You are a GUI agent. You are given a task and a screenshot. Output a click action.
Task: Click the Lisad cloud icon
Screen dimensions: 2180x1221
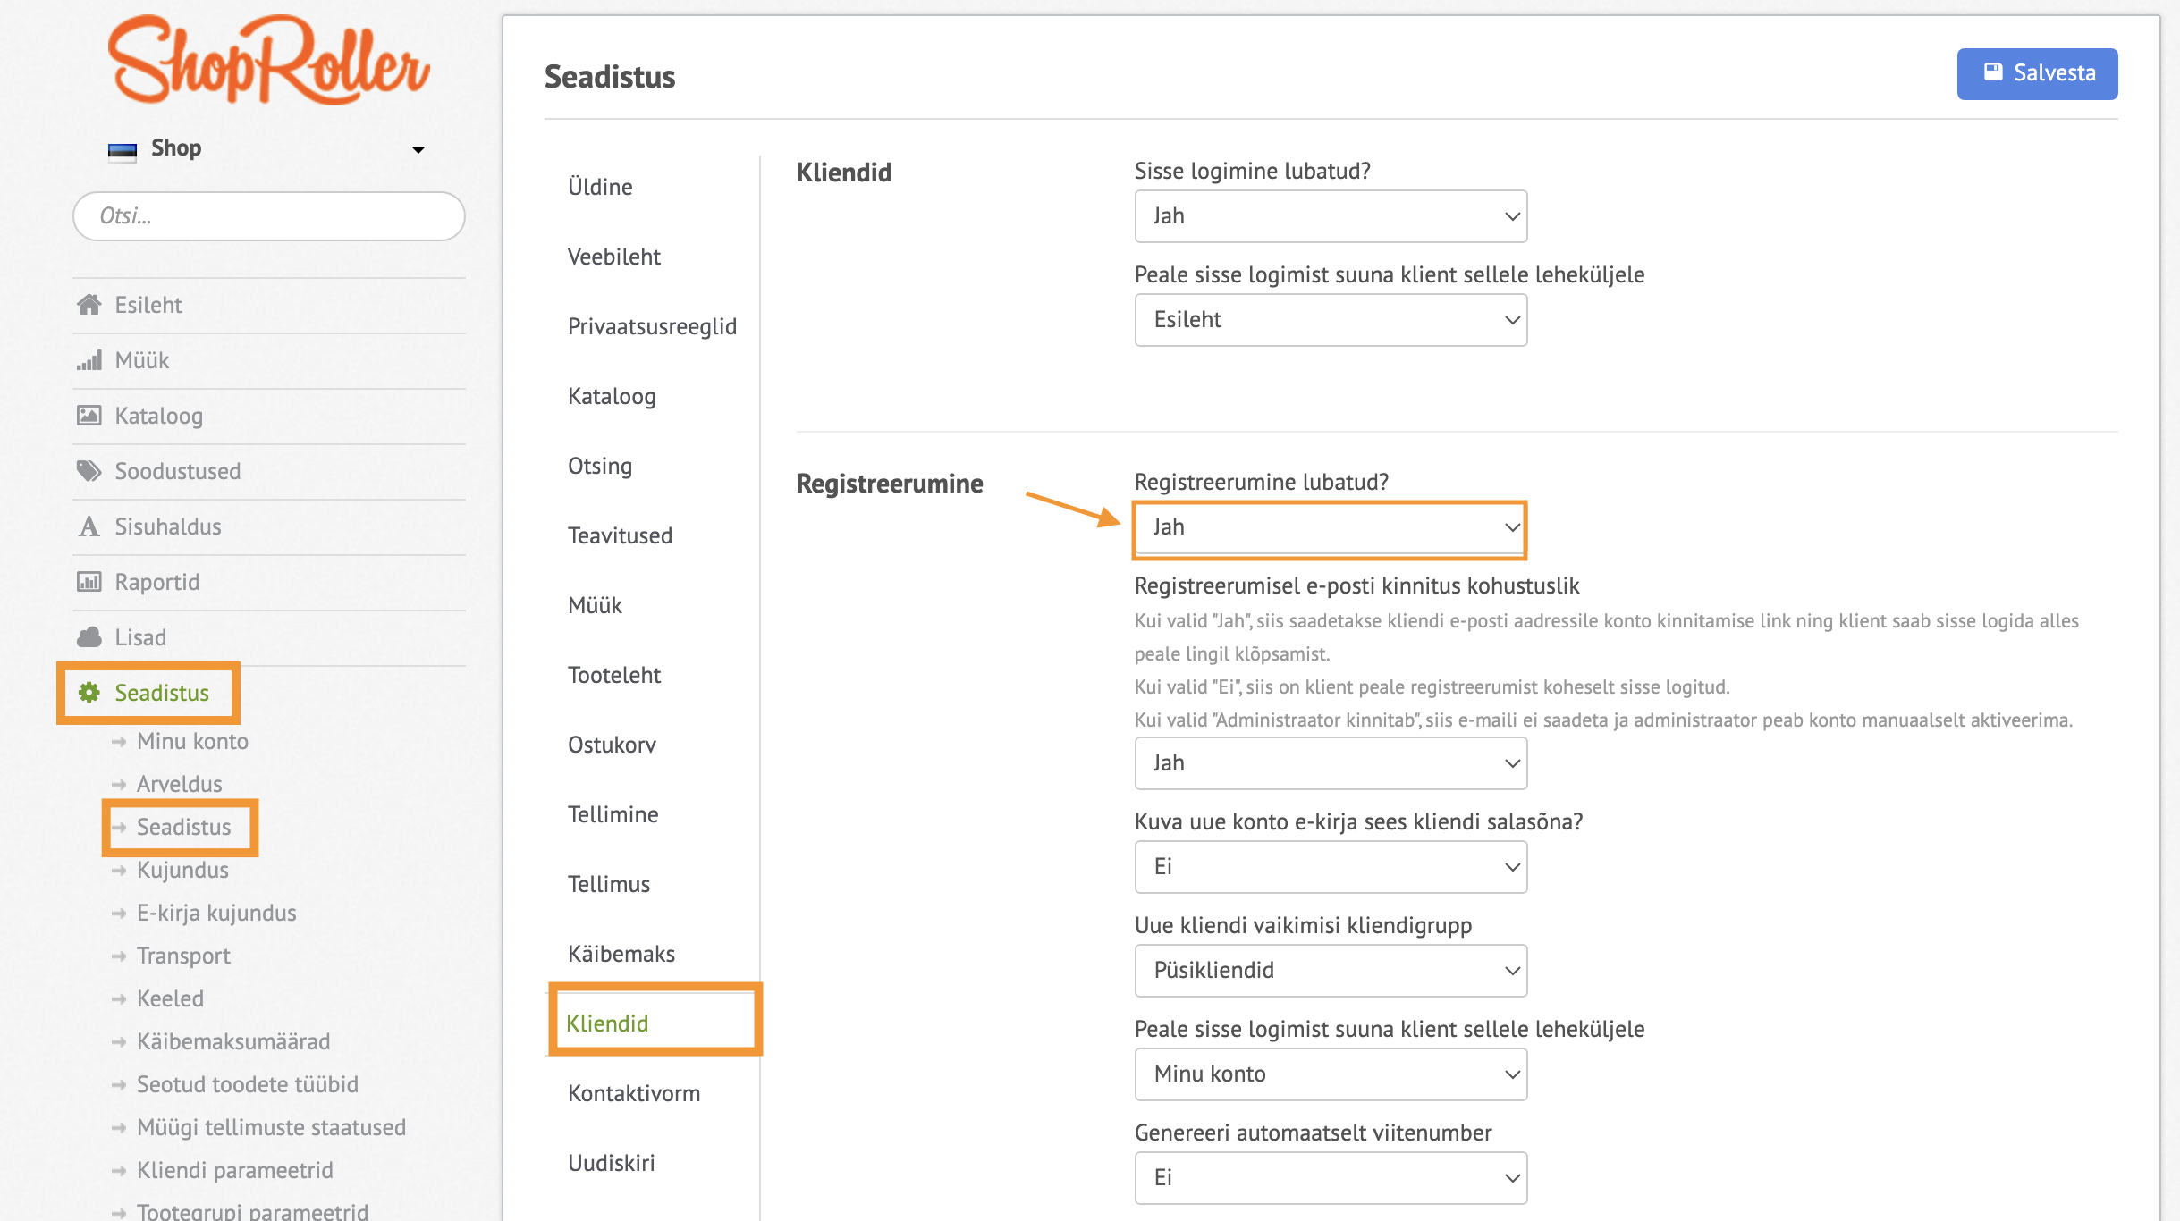[x=89, y=637]
